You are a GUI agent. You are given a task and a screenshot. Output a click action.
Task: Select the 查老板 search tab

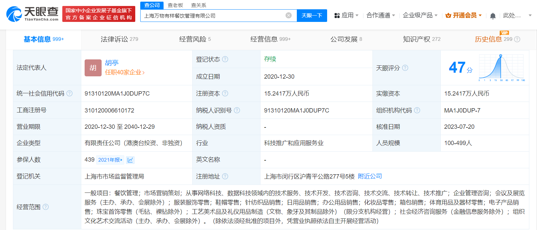click(x=175, y=5)
